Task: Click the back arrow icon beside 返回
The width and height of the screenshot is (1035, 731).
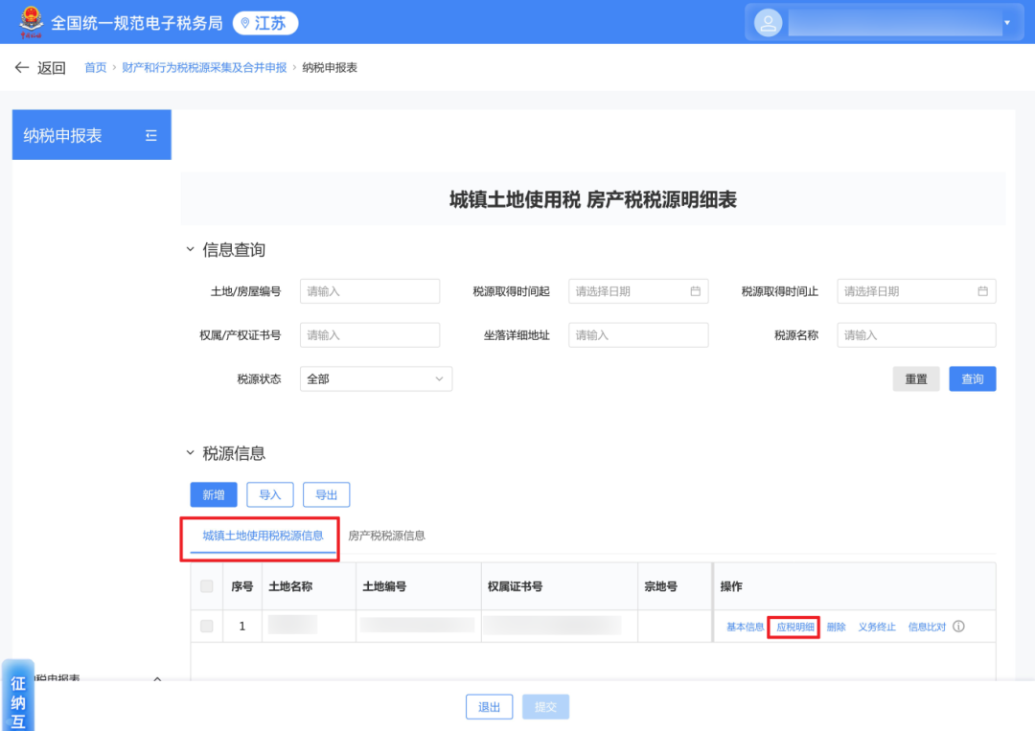Action: click(x=22, y=67)
